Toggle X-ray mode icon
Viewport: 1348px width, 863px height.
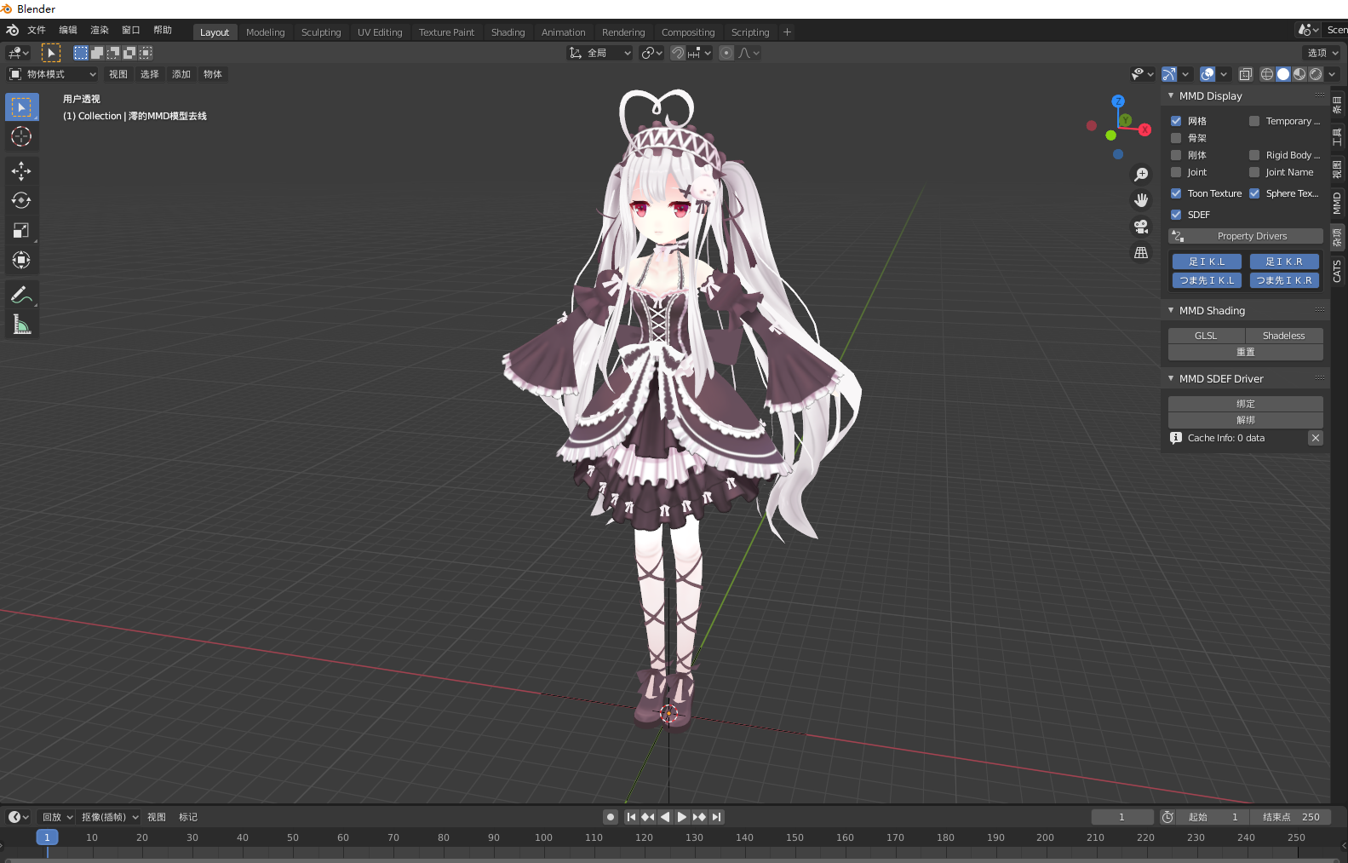[1246, 74]
